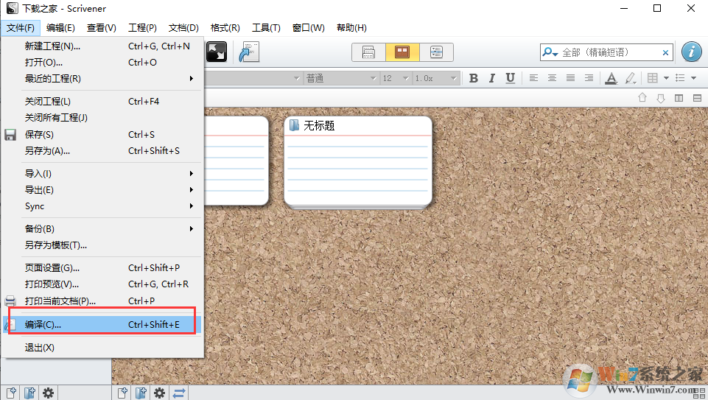Select the 无标题 index card

point(358,163)
